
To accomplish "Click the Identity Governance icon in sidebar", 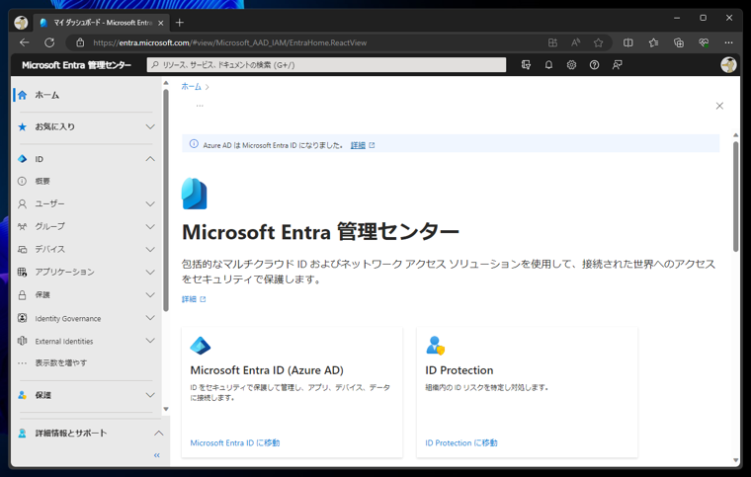I will (x=22, y=318).
